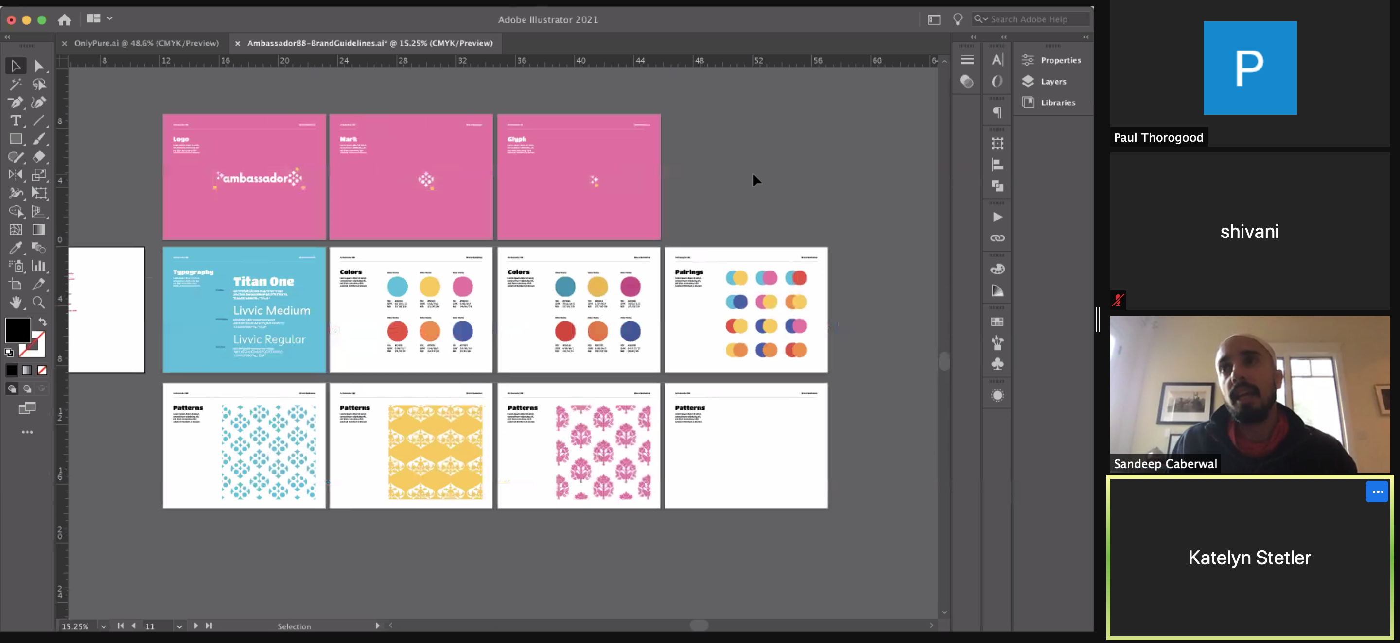Image resolution: width=1400 pixels, height=643 pixels.
Task: Pick the Blend tool
Action: click(x=38, y=248)
